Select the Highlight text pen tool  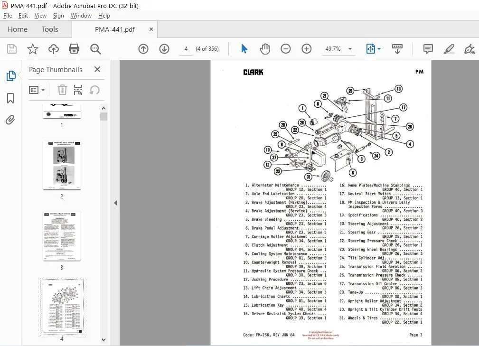coord(449,49)
